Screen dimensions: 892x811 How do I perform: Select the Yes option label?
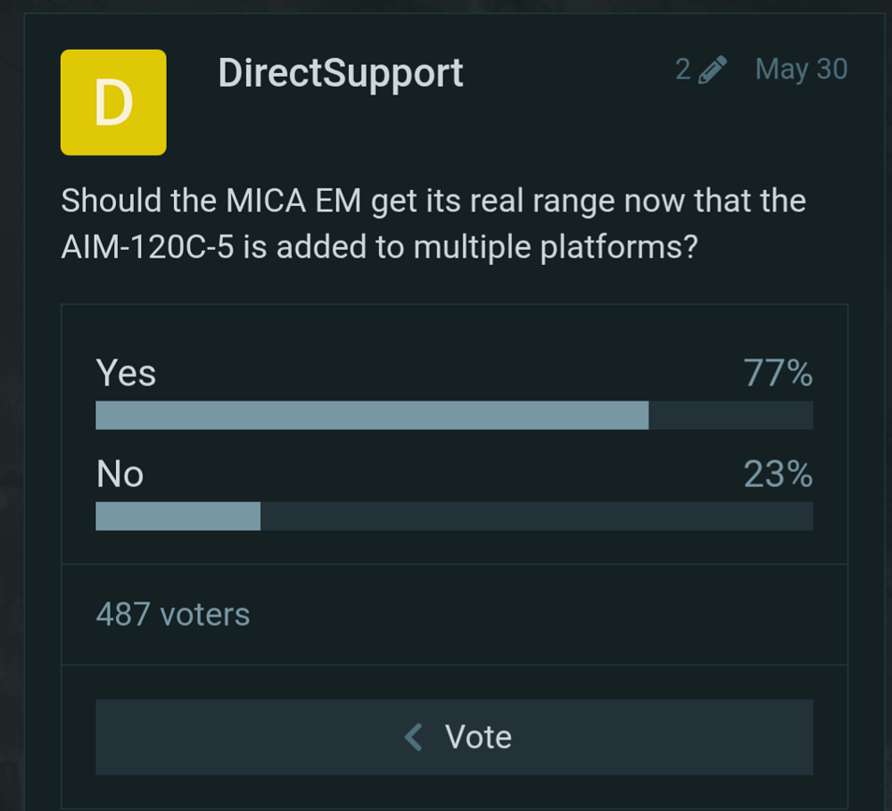click(126, 373)
